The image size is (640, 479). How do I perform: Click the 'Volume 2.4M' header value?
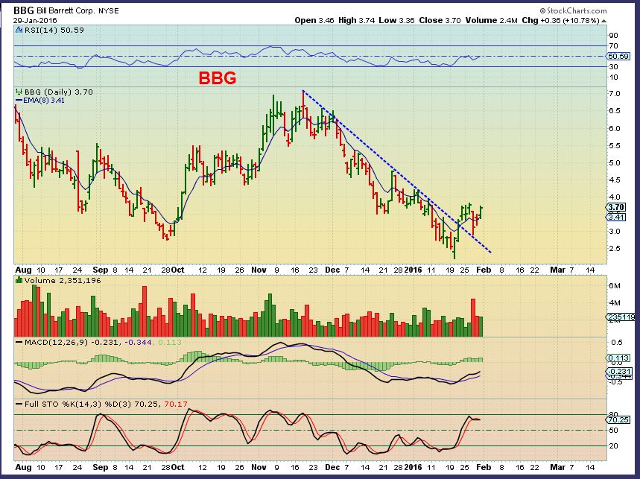[492, 20]
